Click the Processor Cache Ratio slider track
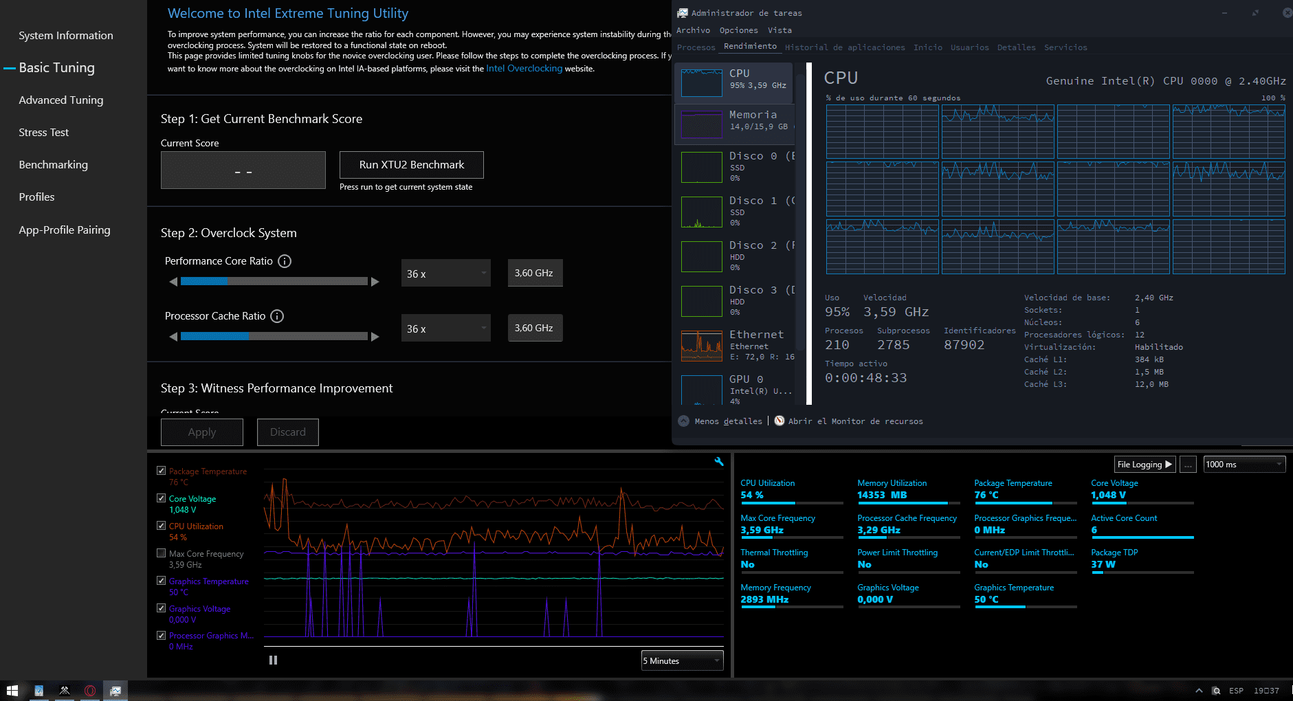The width and height of the screenshot is (1293, 701). click(274, 337)
